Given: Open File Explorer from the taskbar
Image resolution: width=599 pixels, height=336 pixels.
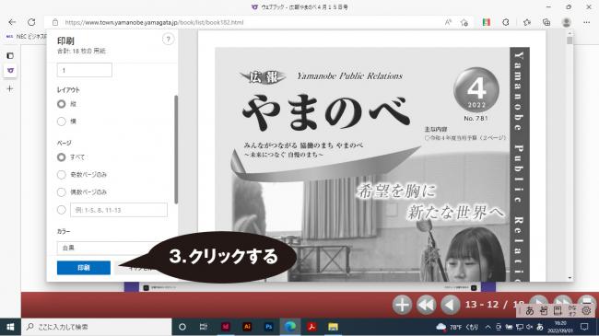Looking at the screenshot, I should click(x=333, y=327).
